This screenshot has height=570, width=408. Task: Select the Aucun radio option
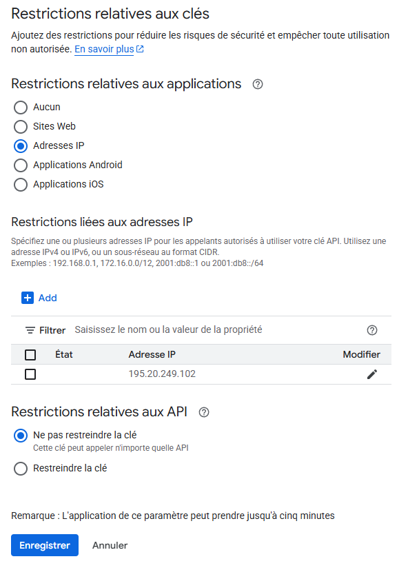pyautogui.click(x=21, y=108)
